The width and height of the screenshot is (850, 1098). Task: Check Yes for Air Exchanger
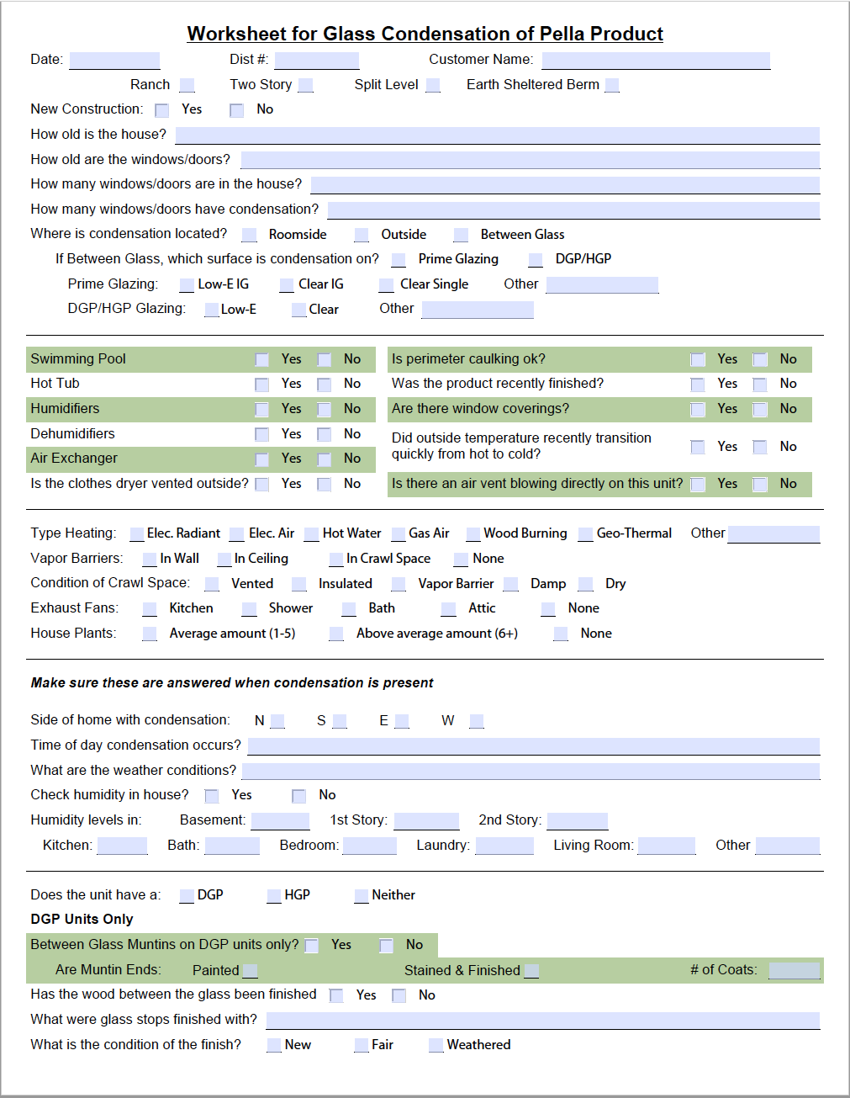click(262, 459)
